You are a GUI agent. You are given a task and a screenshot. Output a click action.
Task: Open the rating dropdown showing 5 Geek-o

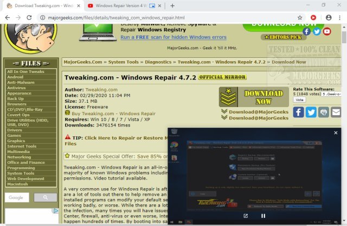pos(331,94)
